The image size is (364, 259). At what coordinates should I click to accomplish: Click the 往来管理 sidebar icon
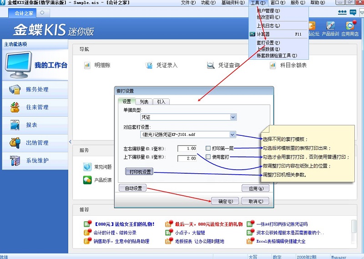pyautogui.click(x=15, y=107)
